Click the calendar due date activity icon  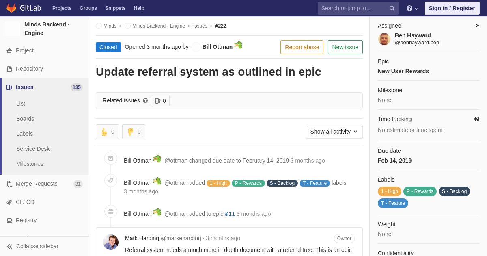pyautogui.click(x=111, y=158)
